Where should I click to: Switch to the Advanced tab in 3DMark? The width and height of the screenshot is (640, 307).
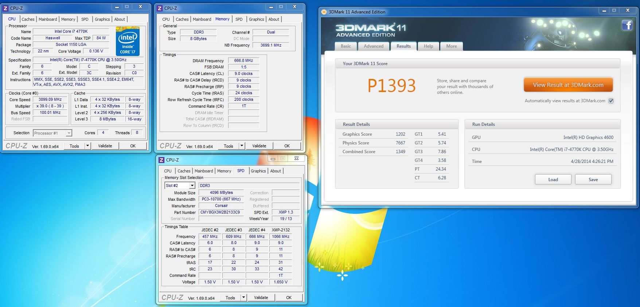click(373, 46)
